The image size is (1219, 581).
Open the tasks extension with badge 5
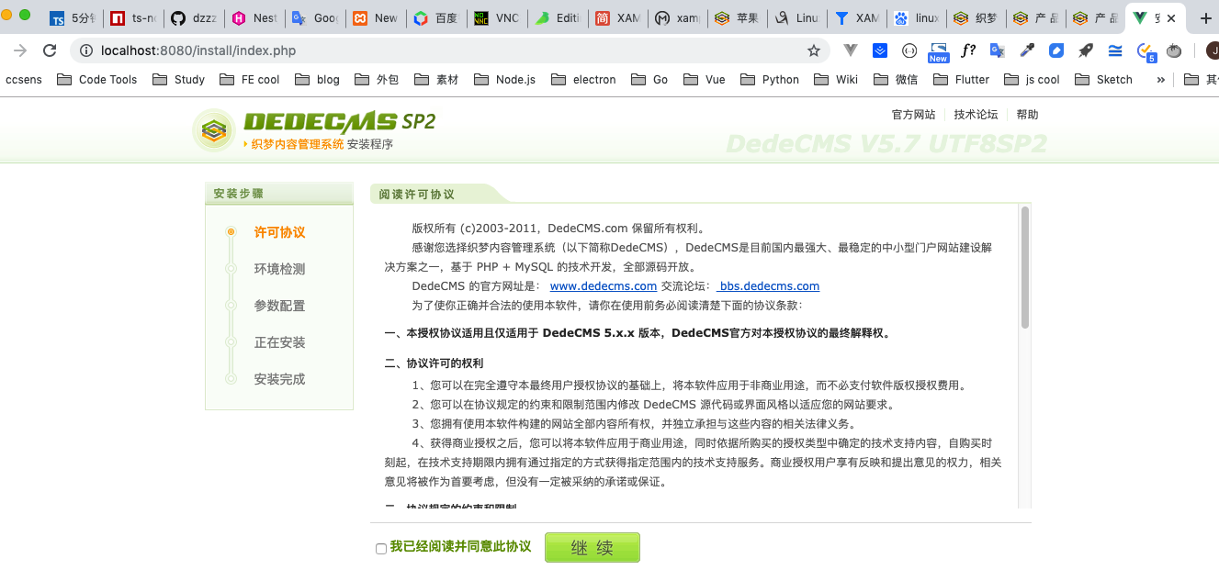(x=1146, y=51)
